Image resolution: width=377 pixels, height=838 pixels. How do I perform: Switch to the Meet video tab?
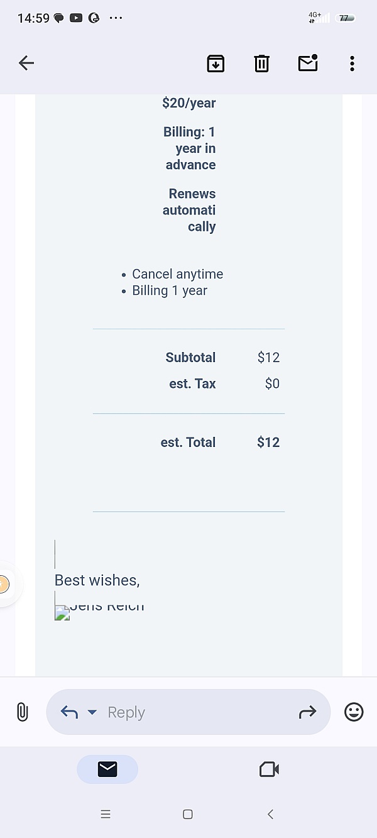click(x=269, y=769)
